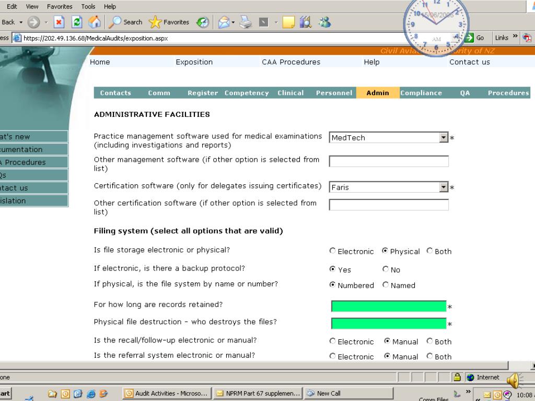
Task: Open the Mail envelope toolbar icon
Action: click(x=224, y=22)
